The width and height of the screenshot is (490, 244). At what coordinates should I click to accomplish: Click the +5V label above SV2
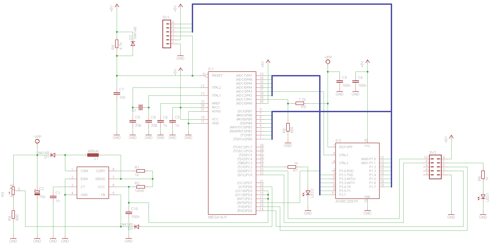(446, 140)
